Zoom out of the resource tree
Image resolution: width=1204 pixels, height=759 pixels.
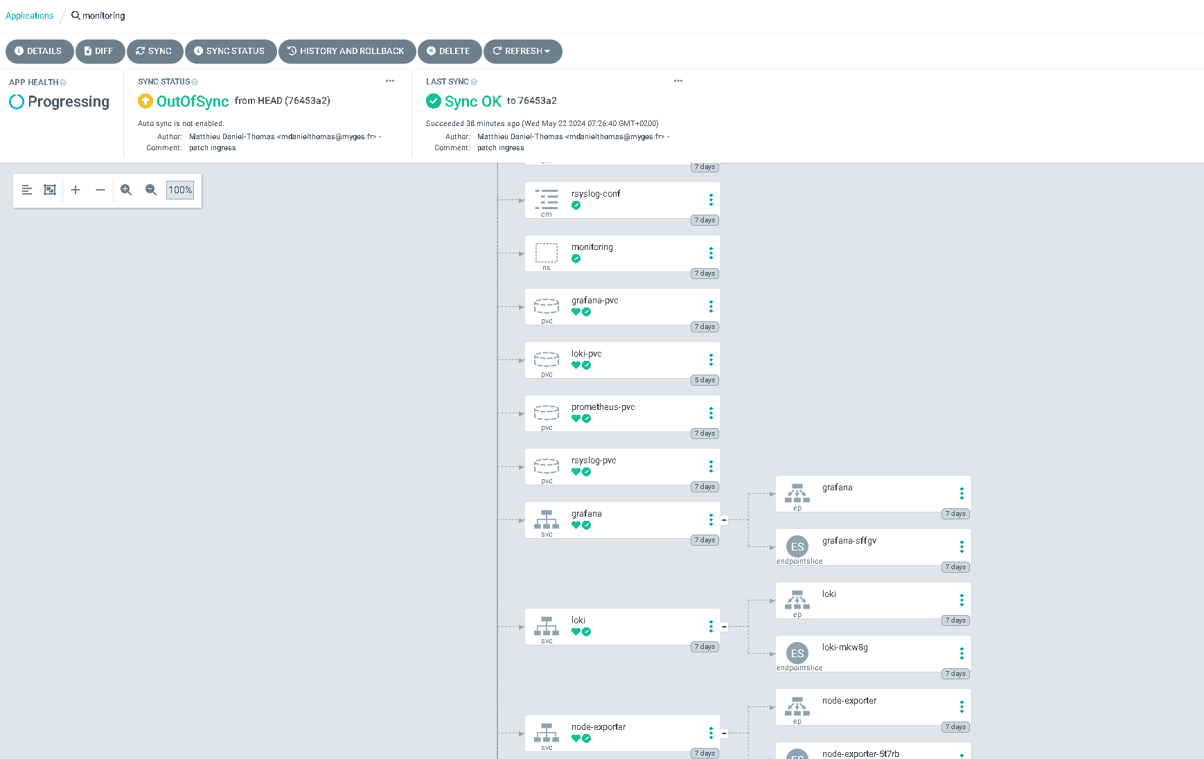point(151,190)
